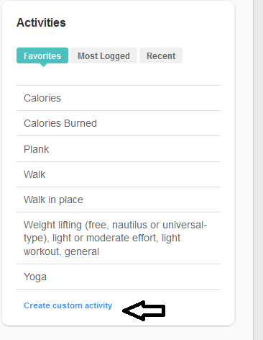Pick Yoga from the favorites list
The image size is (263, 340).
118,277
